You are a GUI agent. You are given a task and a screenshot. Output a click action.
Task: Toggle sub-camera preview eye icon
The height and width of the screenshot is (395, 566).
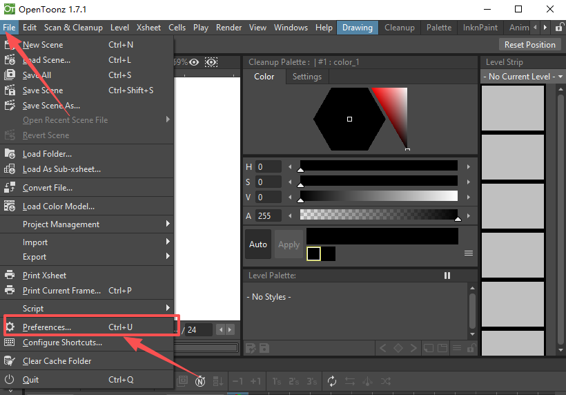click(x=211, y=62)
